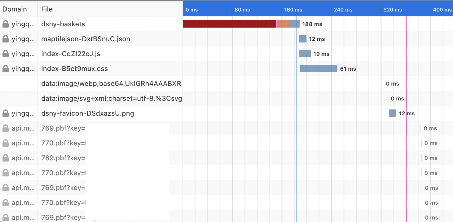Click the 240 ms tick in the waterfall header
This screenshot has height=222, width=453.
(343, 10)
